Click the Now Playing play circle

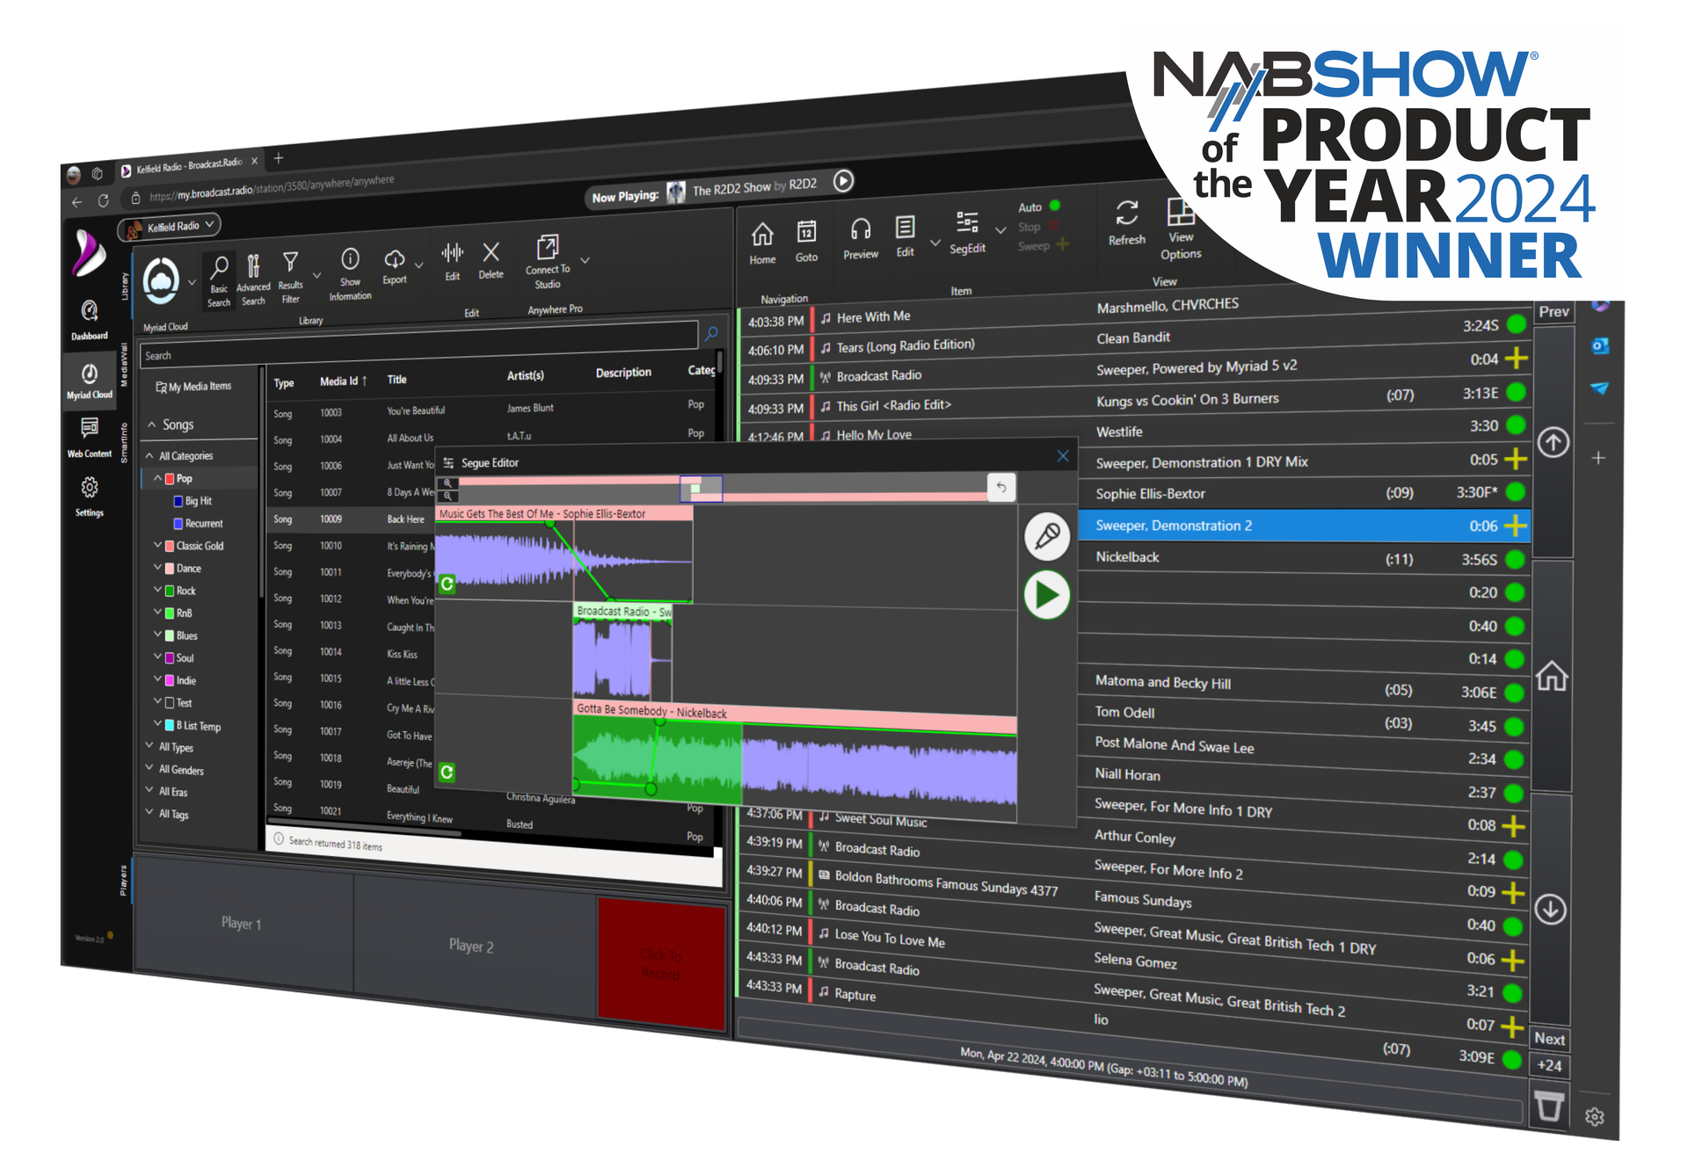[x=843, y=180]
